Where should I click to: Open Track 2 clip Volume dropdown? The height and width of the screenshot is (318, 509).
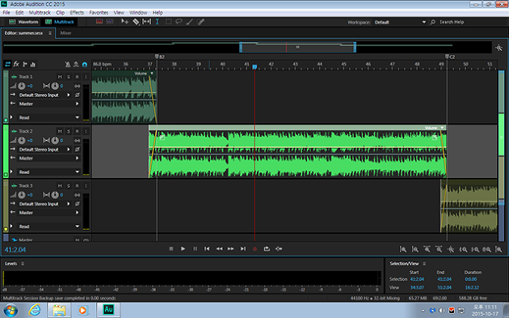point(442,128)
